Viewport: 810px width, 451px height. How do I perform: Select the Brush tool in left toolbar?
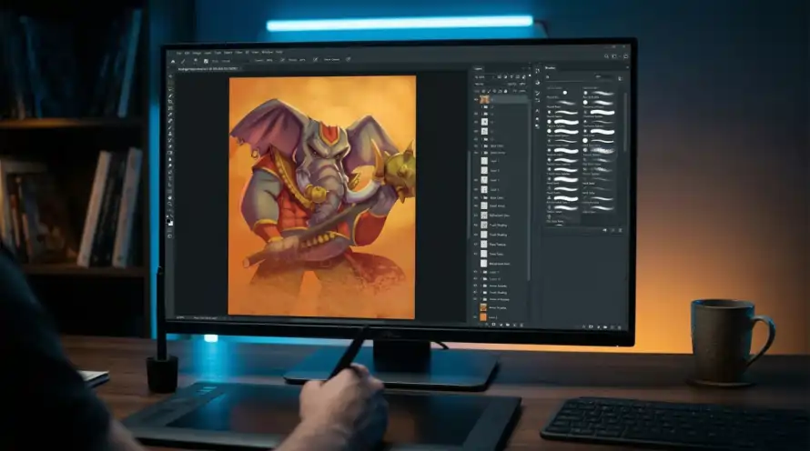[170, 127]
